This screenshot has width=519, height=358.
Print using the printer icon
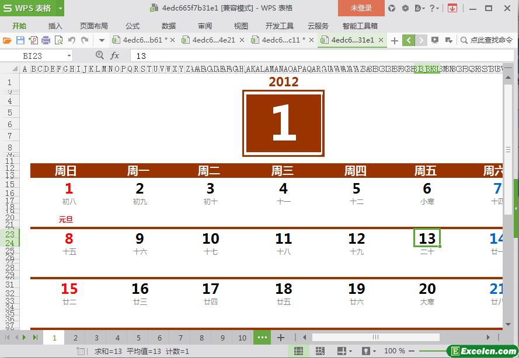pos(46,40)
